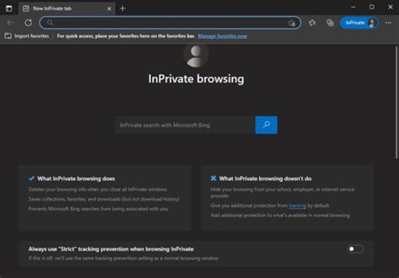The width and height of the screenshot is (399, 278).
Task: Click Import favorites on the favorites bar
Action: (27, 36)
